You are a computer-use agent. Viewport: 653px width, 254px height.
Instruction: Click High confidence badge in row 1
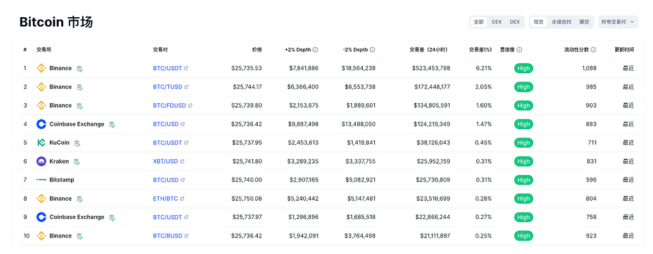coord(524,68)
